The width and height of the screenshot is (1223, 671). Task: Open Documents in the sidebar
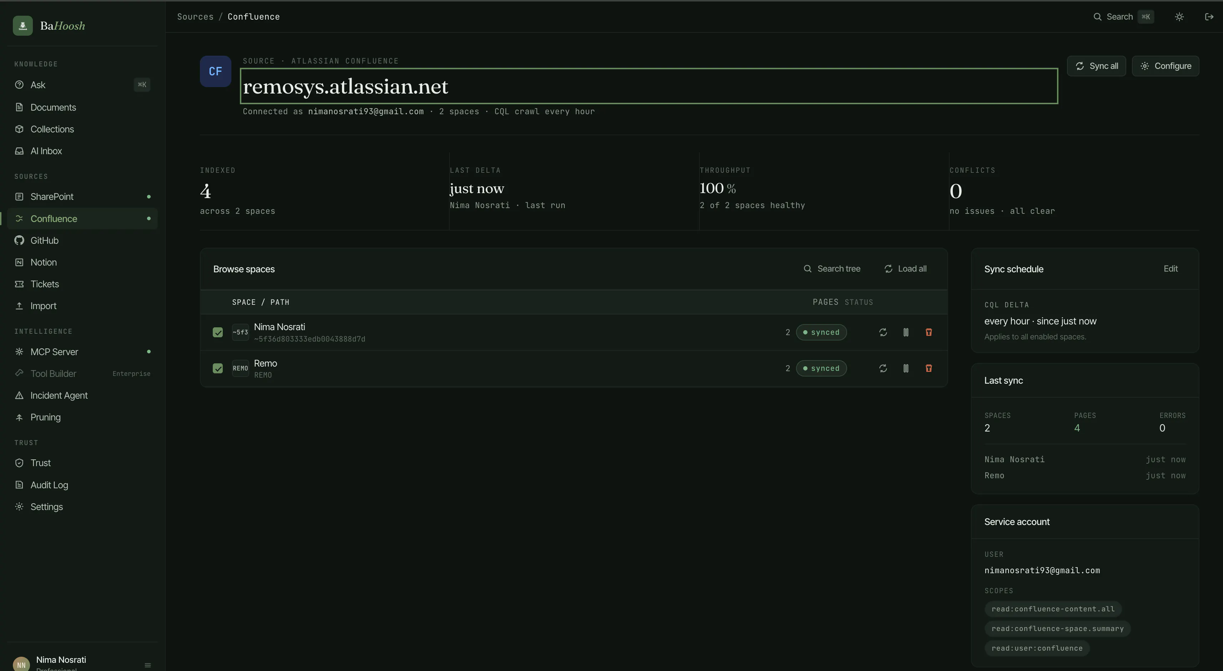(82, 107)
